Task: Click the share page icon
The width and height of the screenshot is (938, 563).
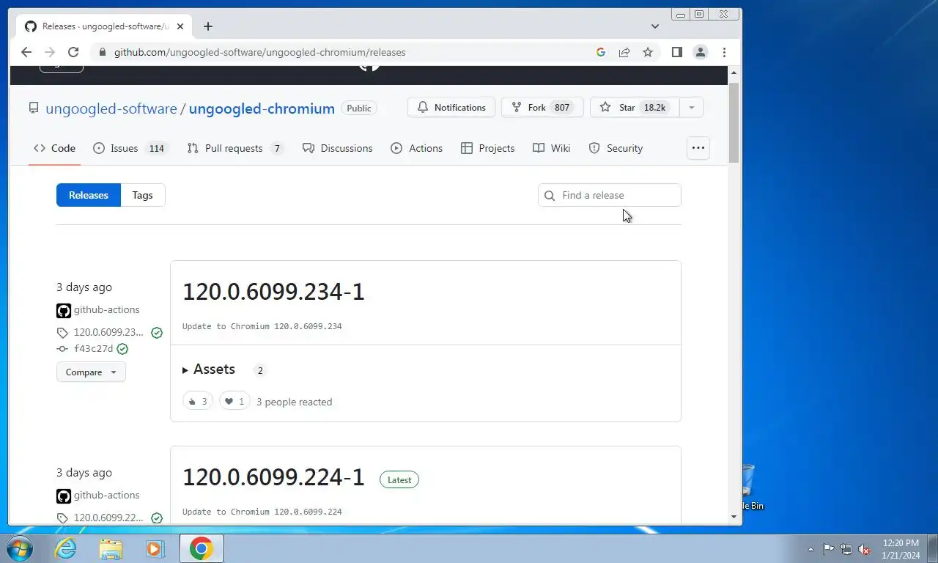Action: tap(624, 52)
